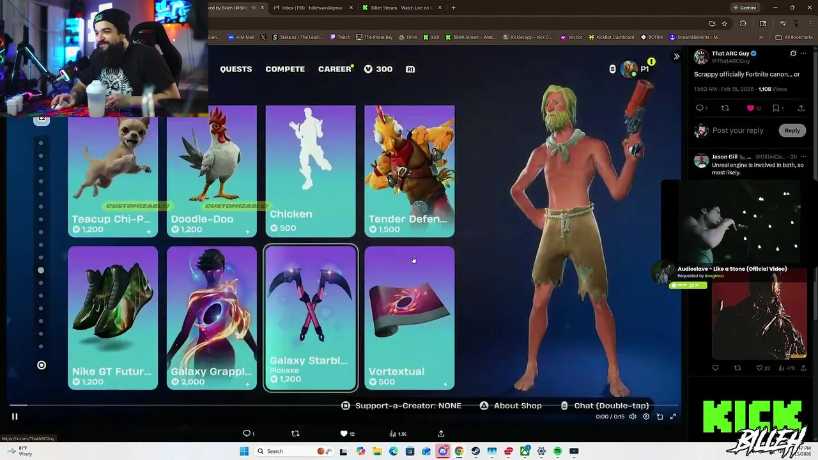This screenshot has height=460, width=818.
Task: Seek on the video progress bar
Action: click(343, 405)
